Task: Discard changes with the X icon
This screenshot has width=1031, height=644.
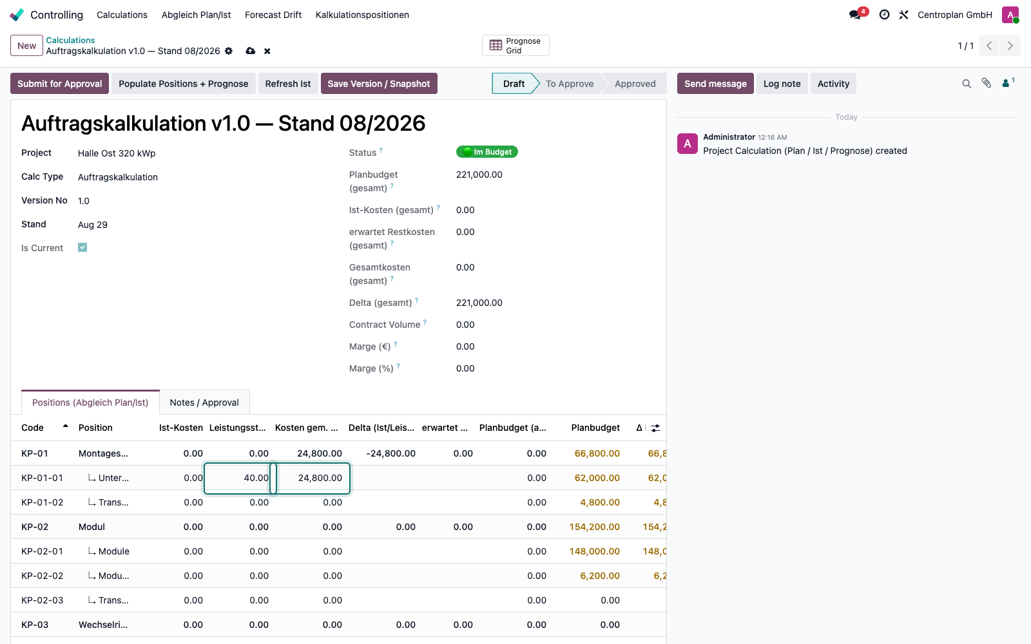Action: pyautogui.click(x=267, y=51)
